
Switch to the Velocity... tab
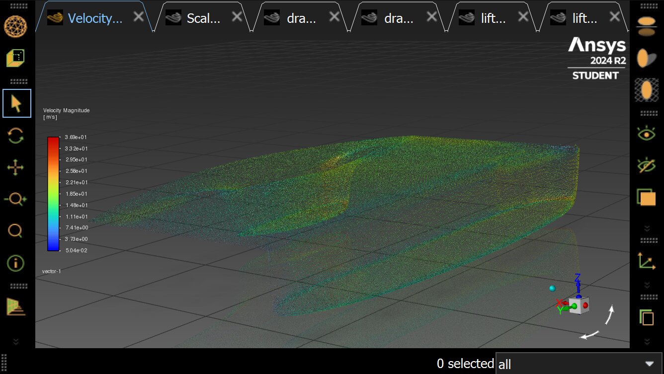click(x=94, y=18)
